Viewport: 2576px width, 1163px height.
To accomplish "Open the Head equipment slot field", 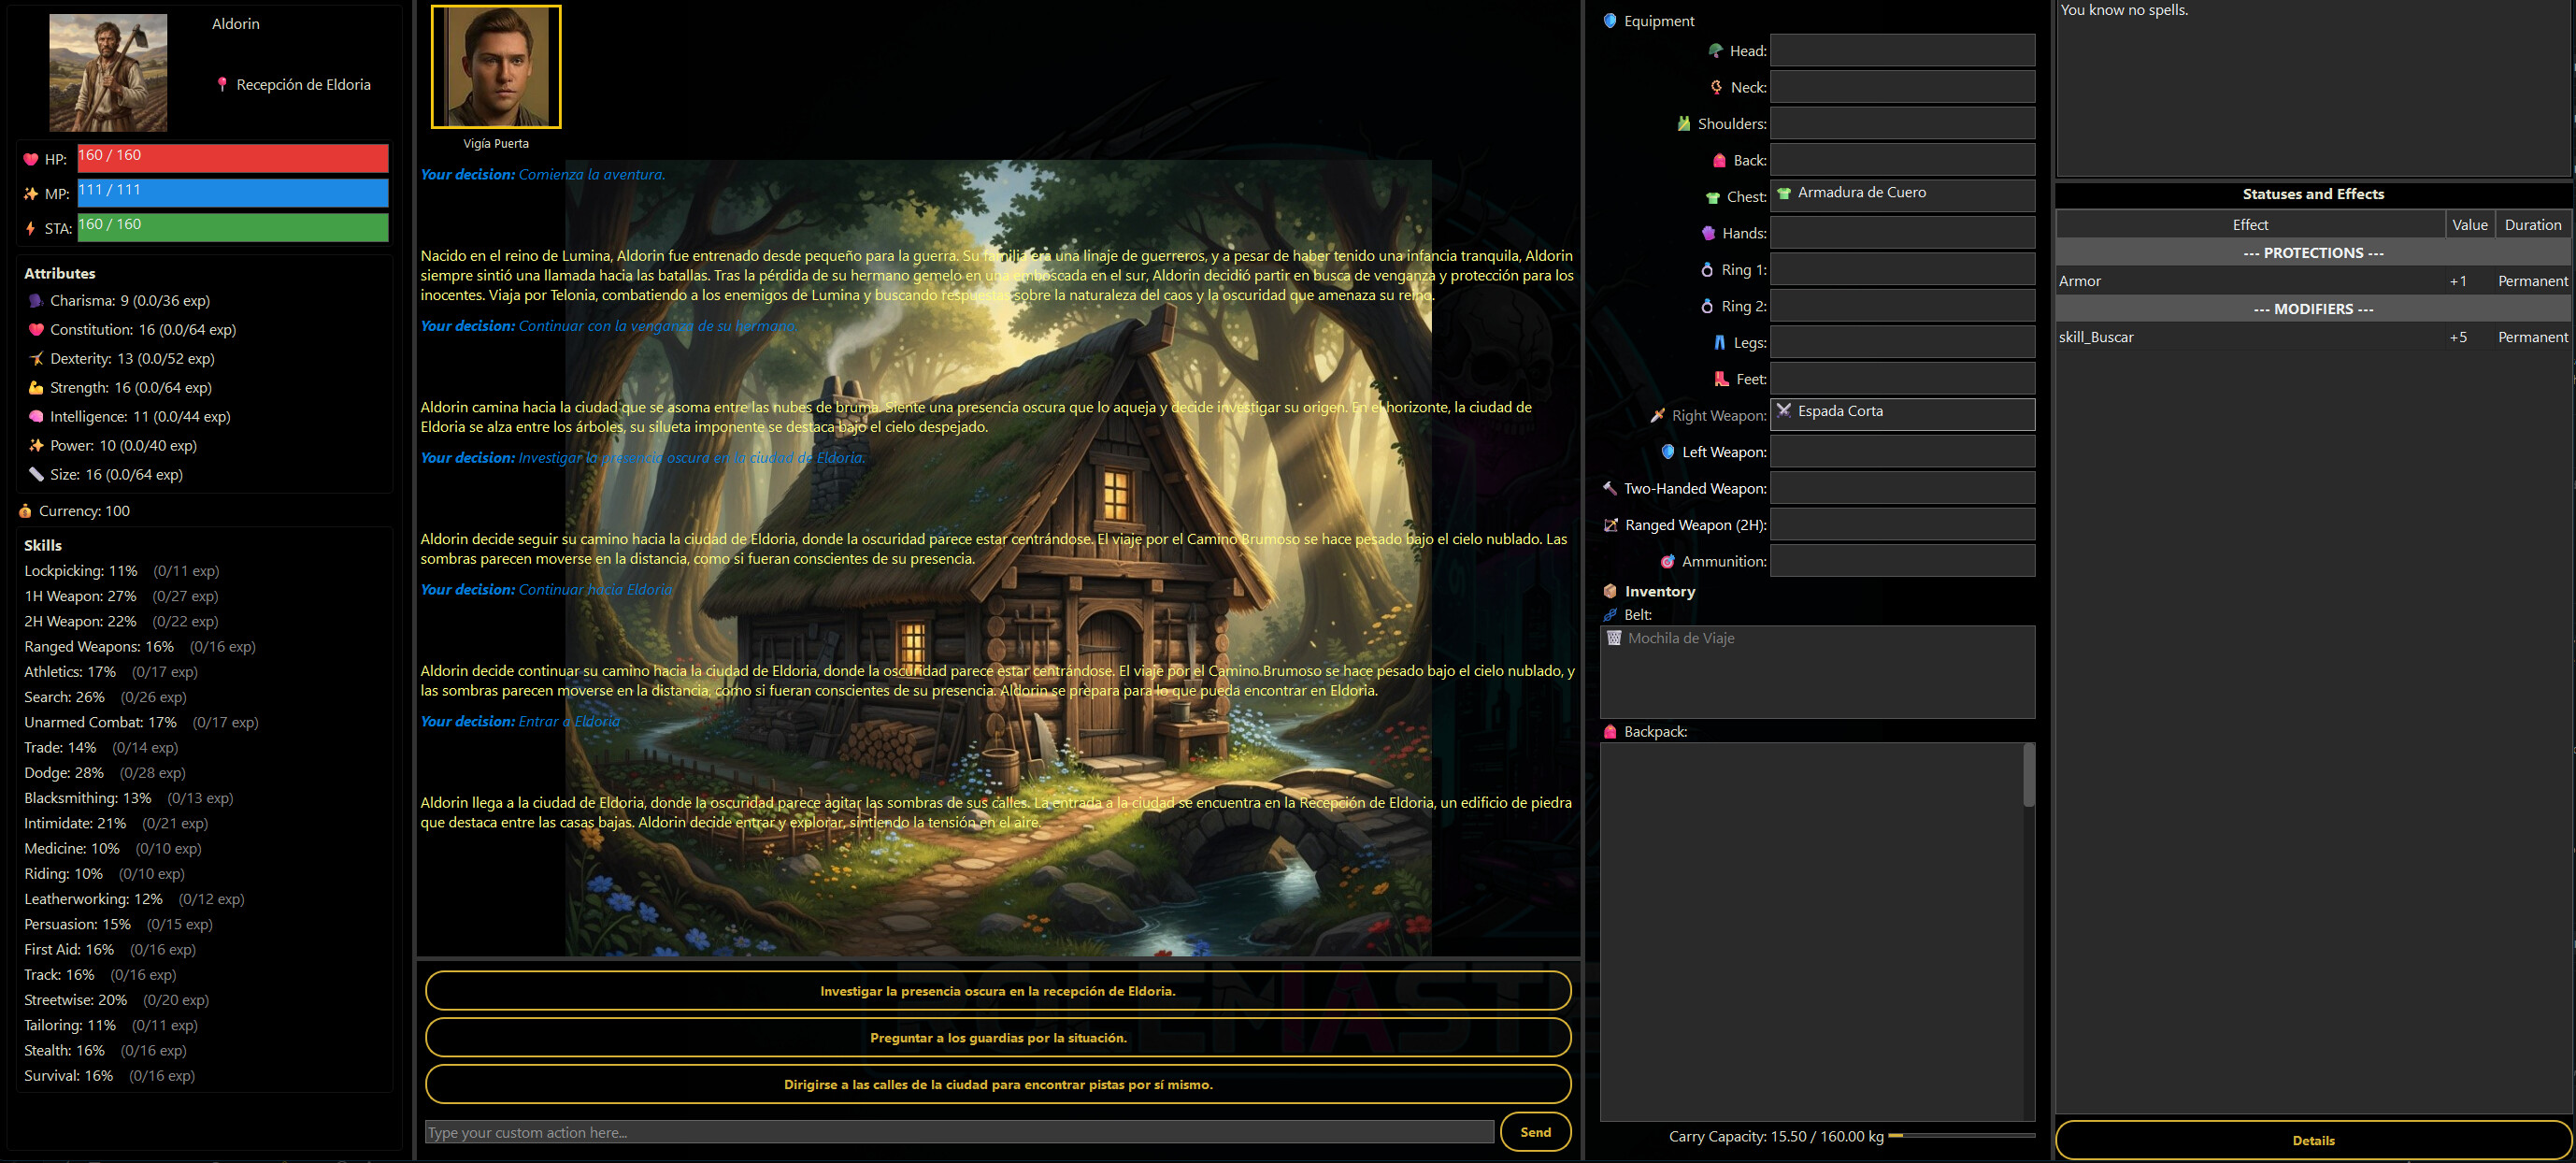I will pos(1902,50).
